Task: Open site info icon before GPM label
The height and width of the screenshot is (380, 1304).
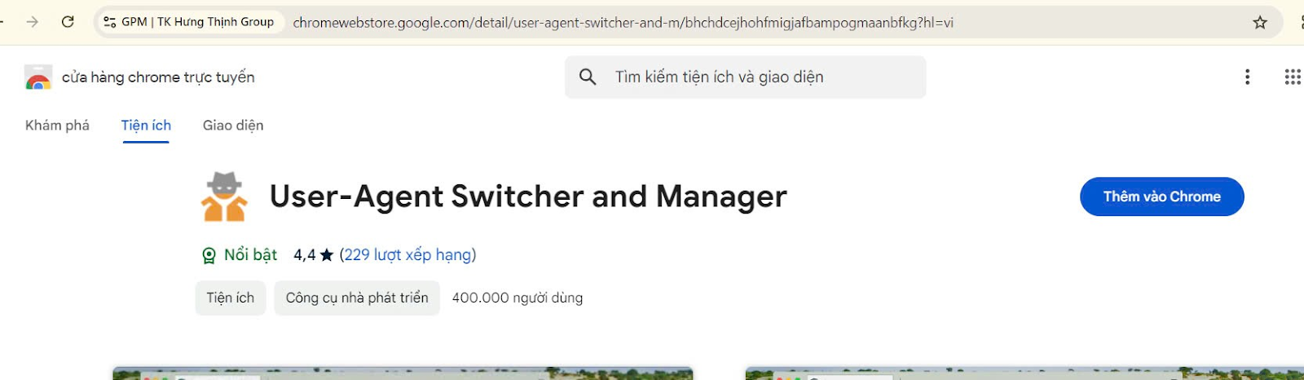Action: [x=110, y=22]
